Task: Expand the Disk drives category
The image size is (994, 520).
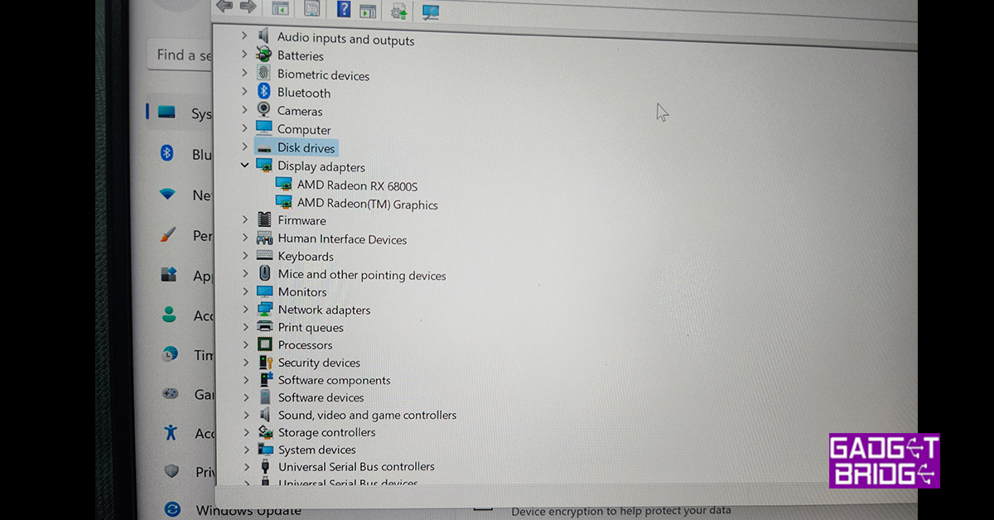Action: [x=244, y=147]
